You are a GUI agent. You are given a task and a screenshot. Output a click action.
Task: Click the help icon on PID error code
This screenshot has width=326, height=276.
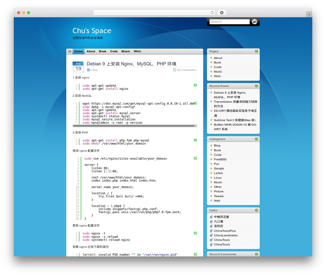(x=195, y=254)
